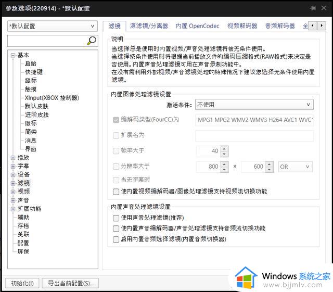Screen dimensions: 333x292
Task: Switch to 音频解码器 tab
Action: click(280, 26)
